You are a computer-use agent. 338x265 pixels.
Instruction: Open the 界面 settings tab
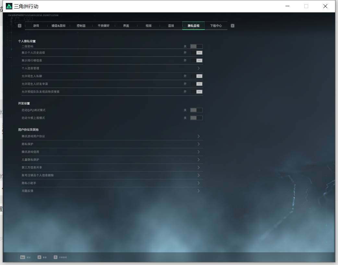126,26
